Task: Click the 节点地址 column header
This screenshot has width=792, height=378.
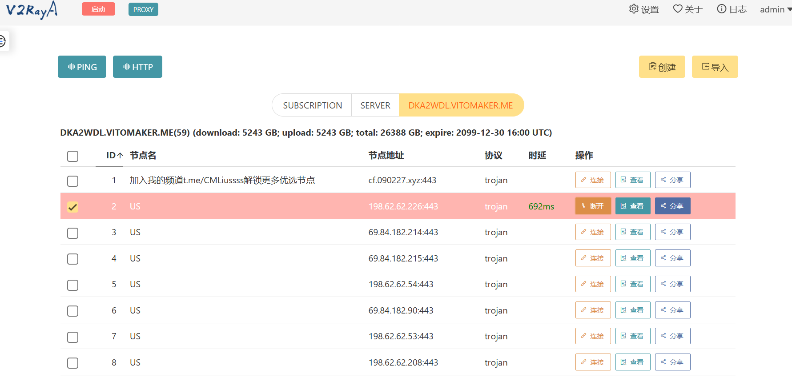Action: [x=386, y=155]
